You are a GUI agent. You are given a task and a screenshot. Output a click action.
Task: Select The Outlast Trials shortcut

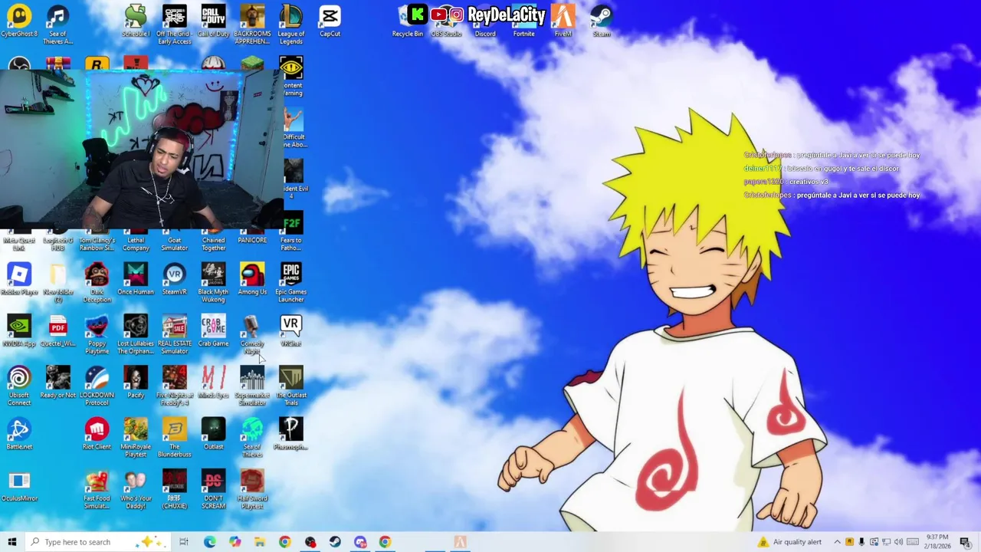pos(291,385)
